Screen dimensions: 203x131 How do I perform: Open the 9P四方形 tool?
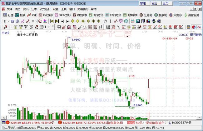pos(63,15)
